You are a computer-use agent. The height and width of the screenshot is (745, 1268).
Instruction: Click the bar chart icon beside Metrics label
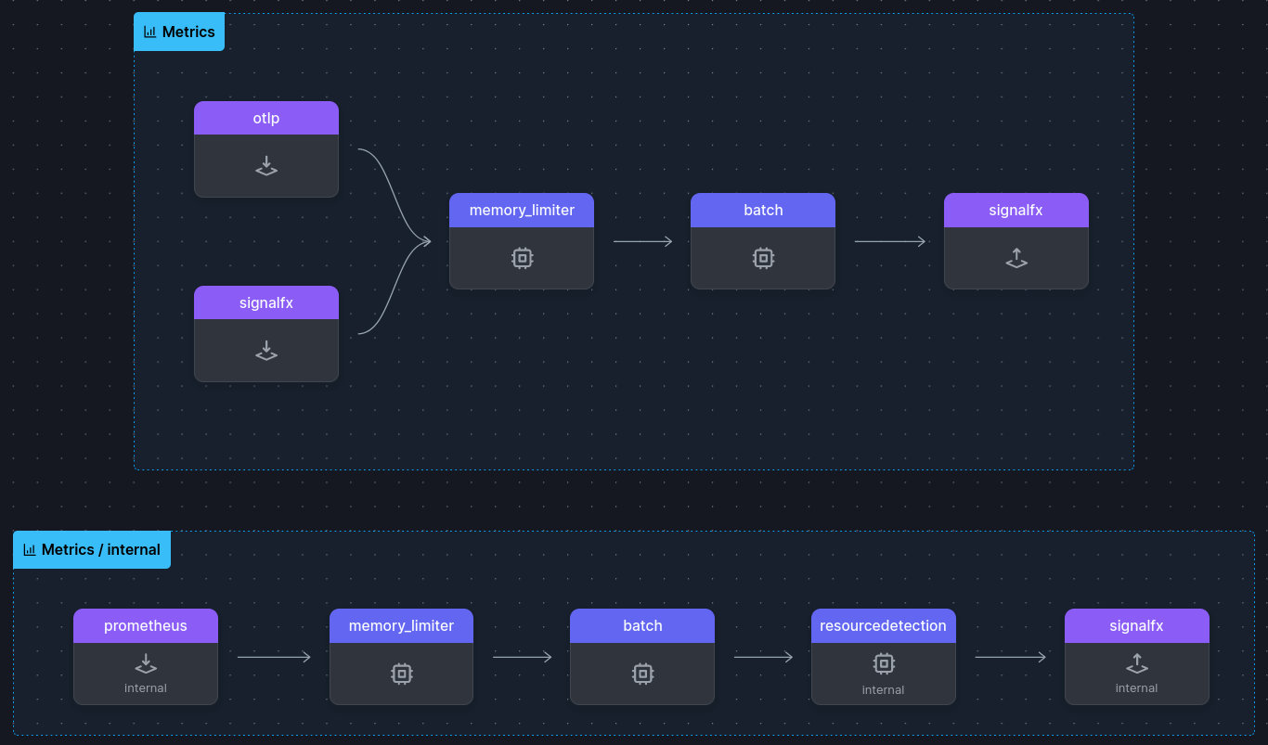pyautogui.click(x=150, y=32)
